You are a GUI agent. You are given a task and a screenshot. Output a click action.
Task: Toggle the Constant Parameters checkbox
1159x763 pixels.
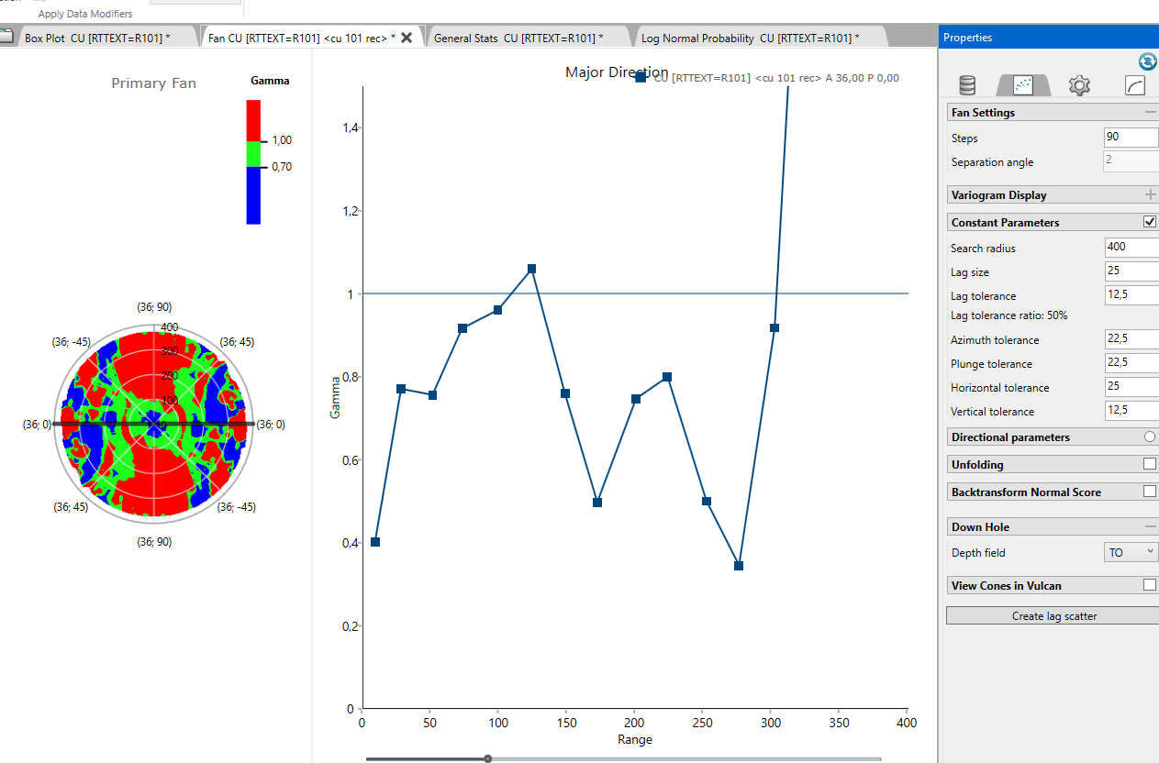[x=1150, y=222]
